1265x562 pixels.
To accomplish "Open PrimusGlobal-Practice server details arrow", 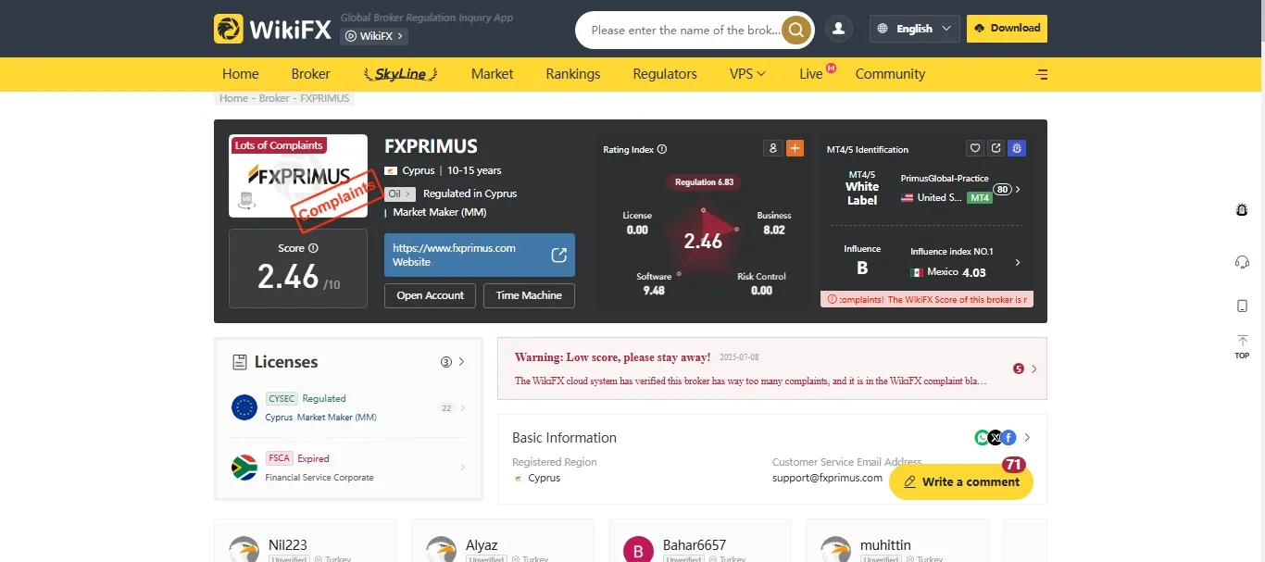I will [x=1018, y=189].
